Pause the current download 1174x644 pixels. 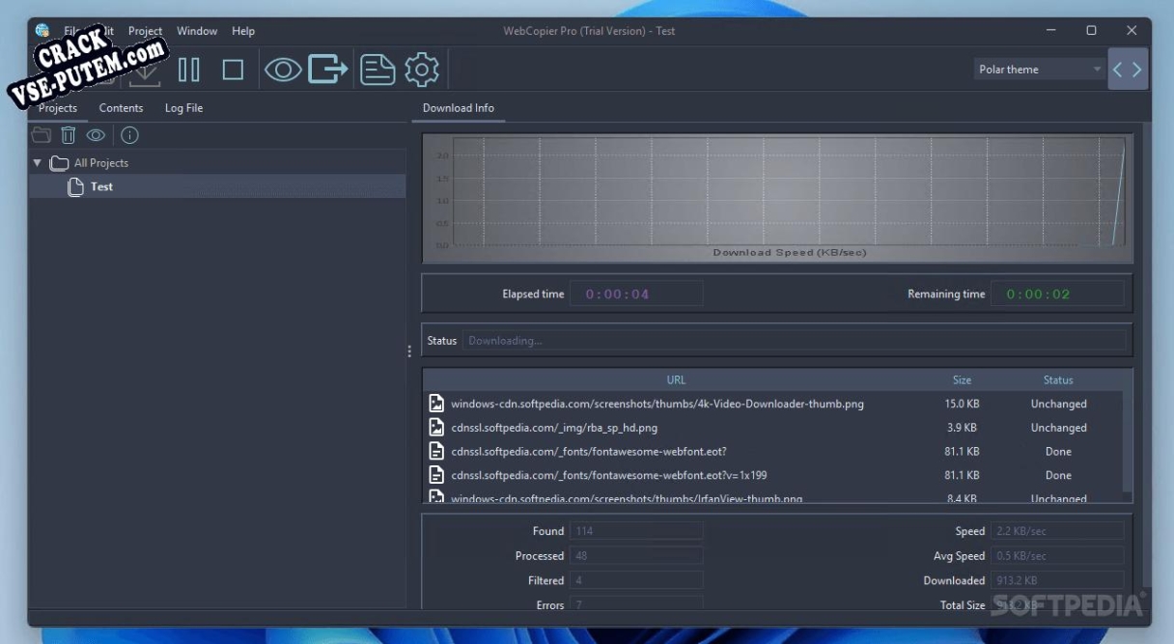point(189,70)
